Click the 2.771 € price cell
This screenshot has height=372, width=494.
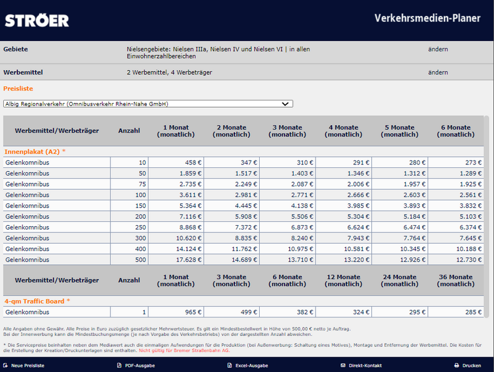tap(288, 195)
